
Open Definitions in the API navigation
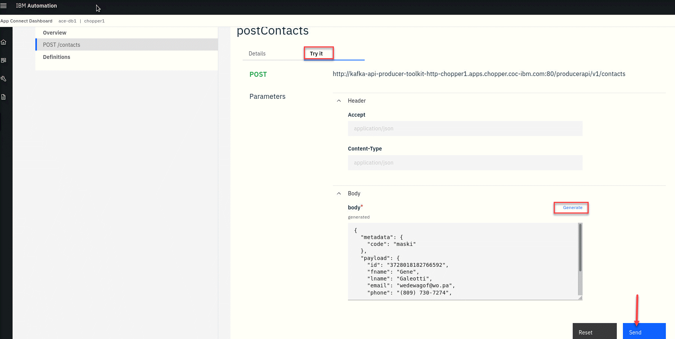click(57, 57)
